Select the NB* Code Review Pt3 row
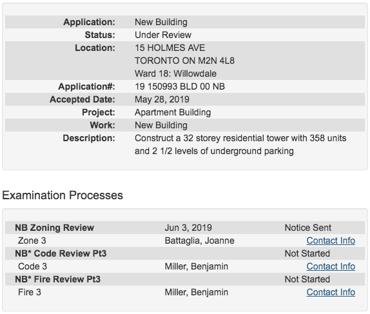The image size is (370, 314). 185,253
